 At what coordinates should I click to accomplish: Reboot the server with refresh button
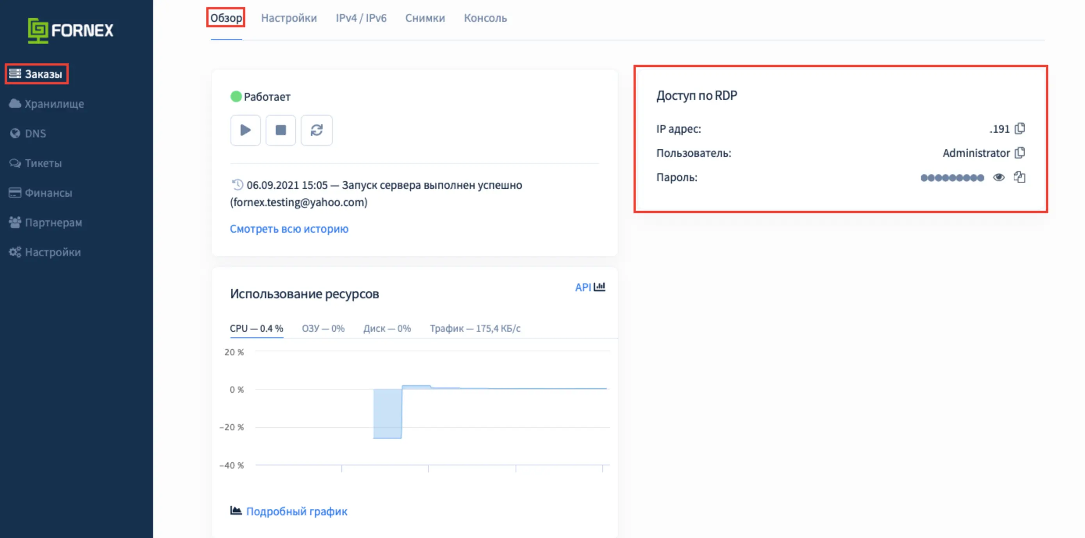tap(317, 130)
